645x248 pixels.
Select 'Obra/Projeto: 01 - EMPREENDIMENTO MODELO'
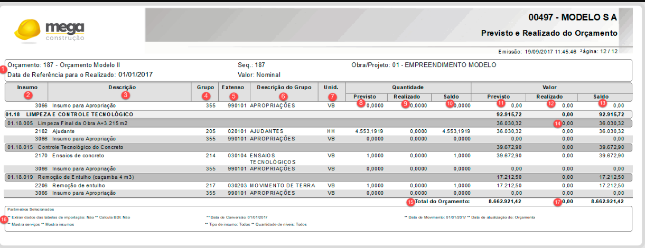(x=424, y=65)
